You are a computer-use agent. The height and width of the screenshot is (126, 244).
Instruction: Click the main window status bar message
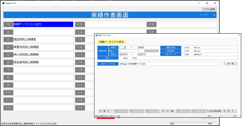(30, 124)
